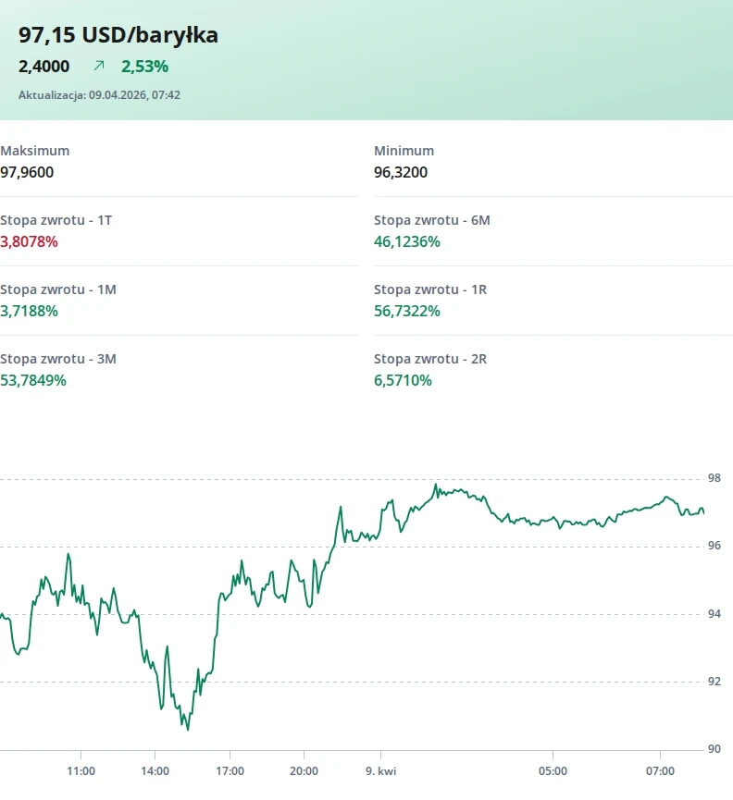Click the Aktualizacja update timestamp
733x800 pixels.
tap(99, 94)
